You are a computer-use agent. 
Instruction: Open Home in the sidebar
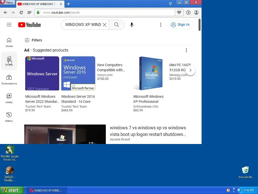(x=9, y=42)
